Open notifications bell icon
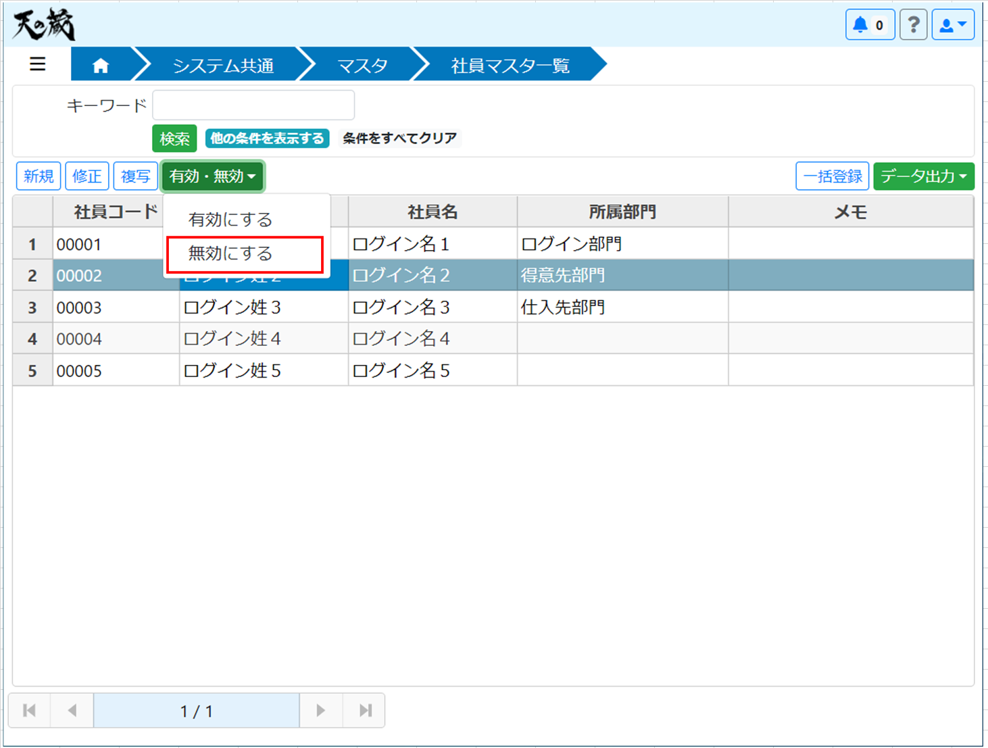988x748 pixels. coord(869,25)
